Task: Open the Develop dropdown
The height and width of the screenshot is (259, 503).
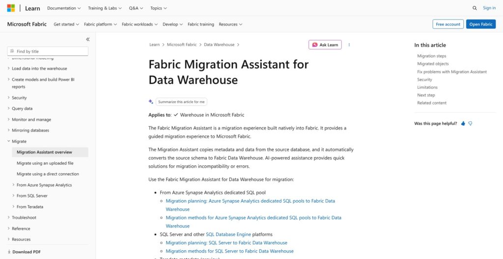Action: [172, 25]
